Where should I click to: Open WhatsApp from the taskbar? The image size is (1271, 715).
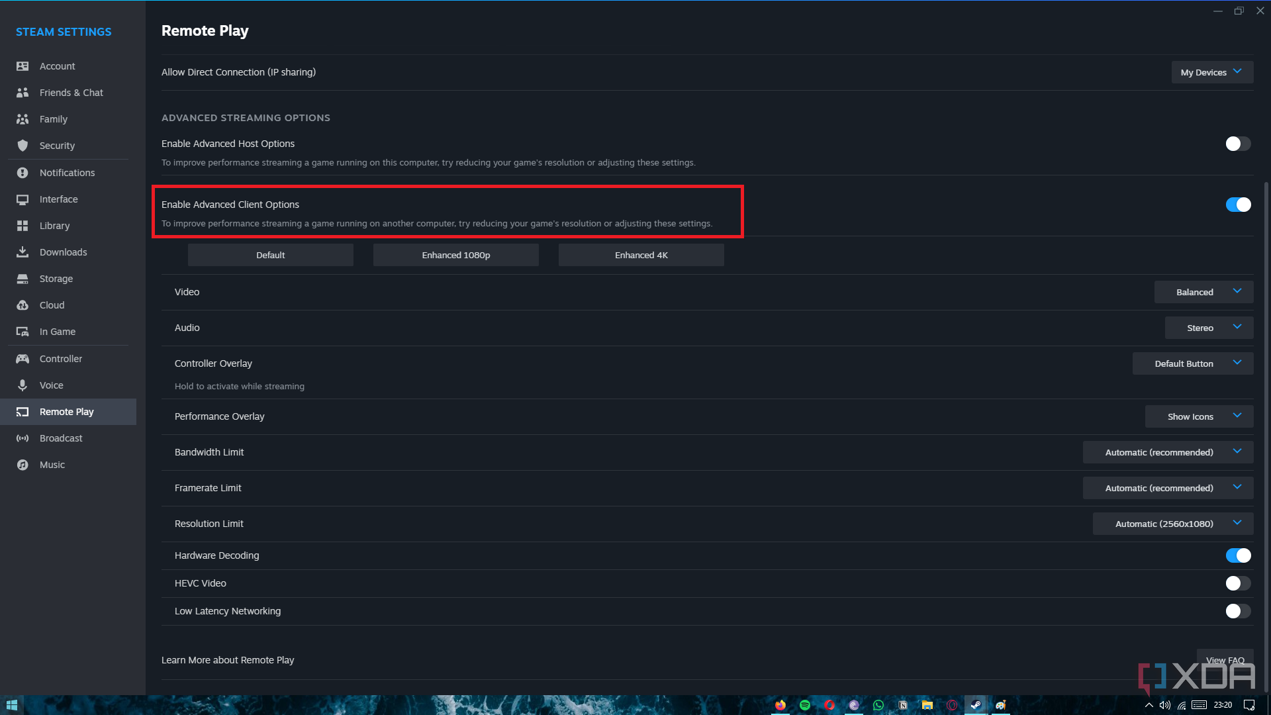click(878, 705)
